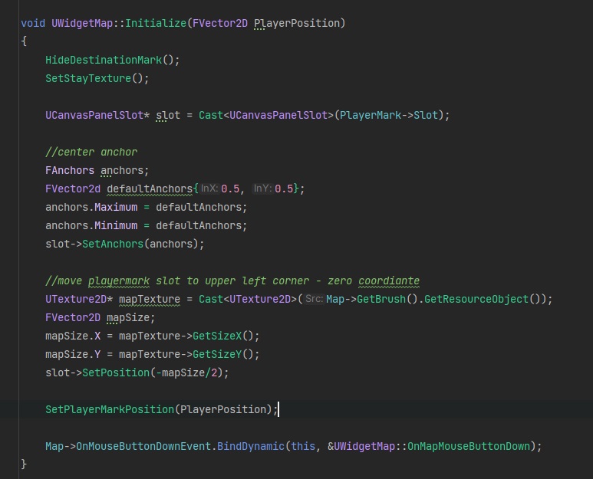593x479 pixels.
Task: Click the Maximum member on the anchors line
Action: 116,208
